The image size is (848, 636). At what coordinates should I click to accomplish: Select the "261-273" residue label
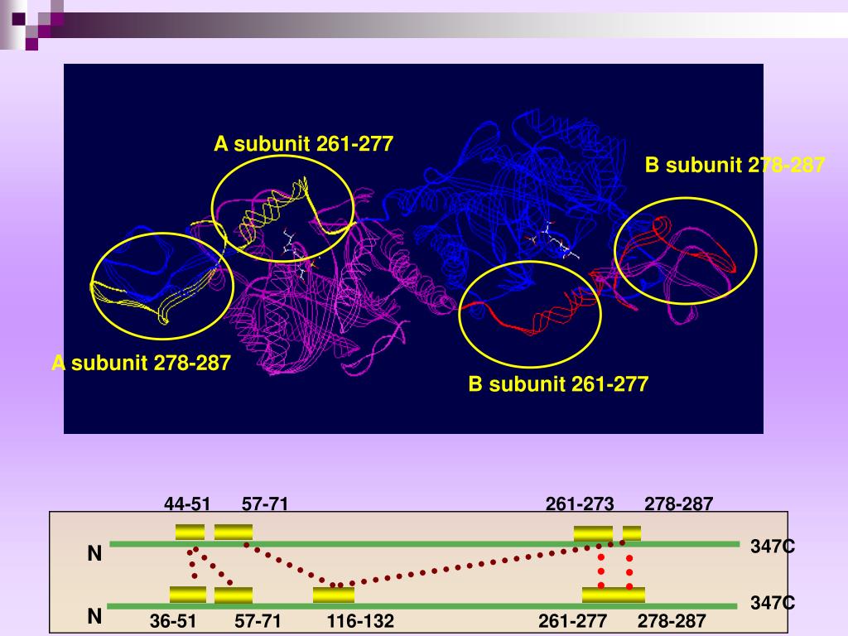click(580, 504)
